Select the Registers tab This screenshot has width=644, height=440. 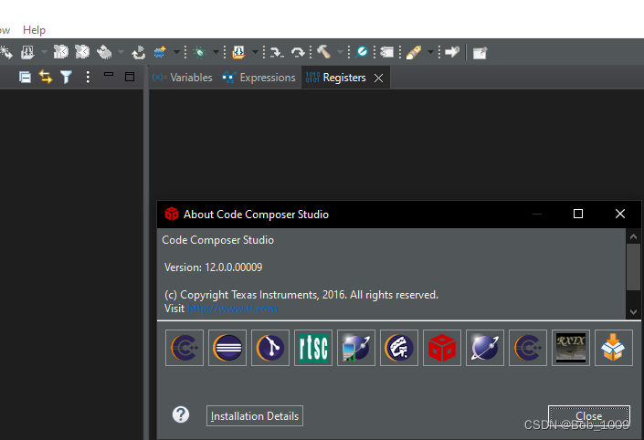(336, 78)
